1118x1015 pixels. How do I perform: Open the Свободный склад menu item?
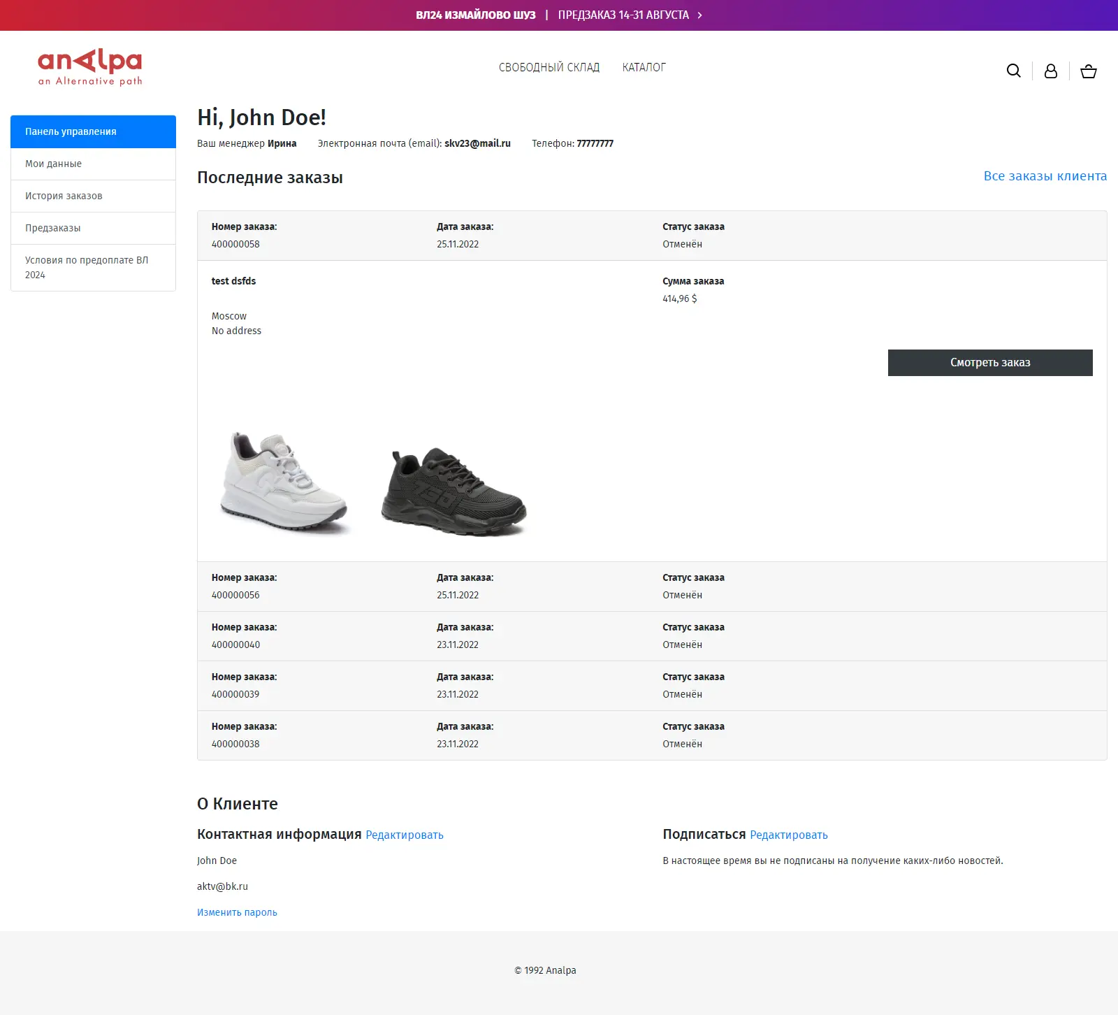(549, 68)
